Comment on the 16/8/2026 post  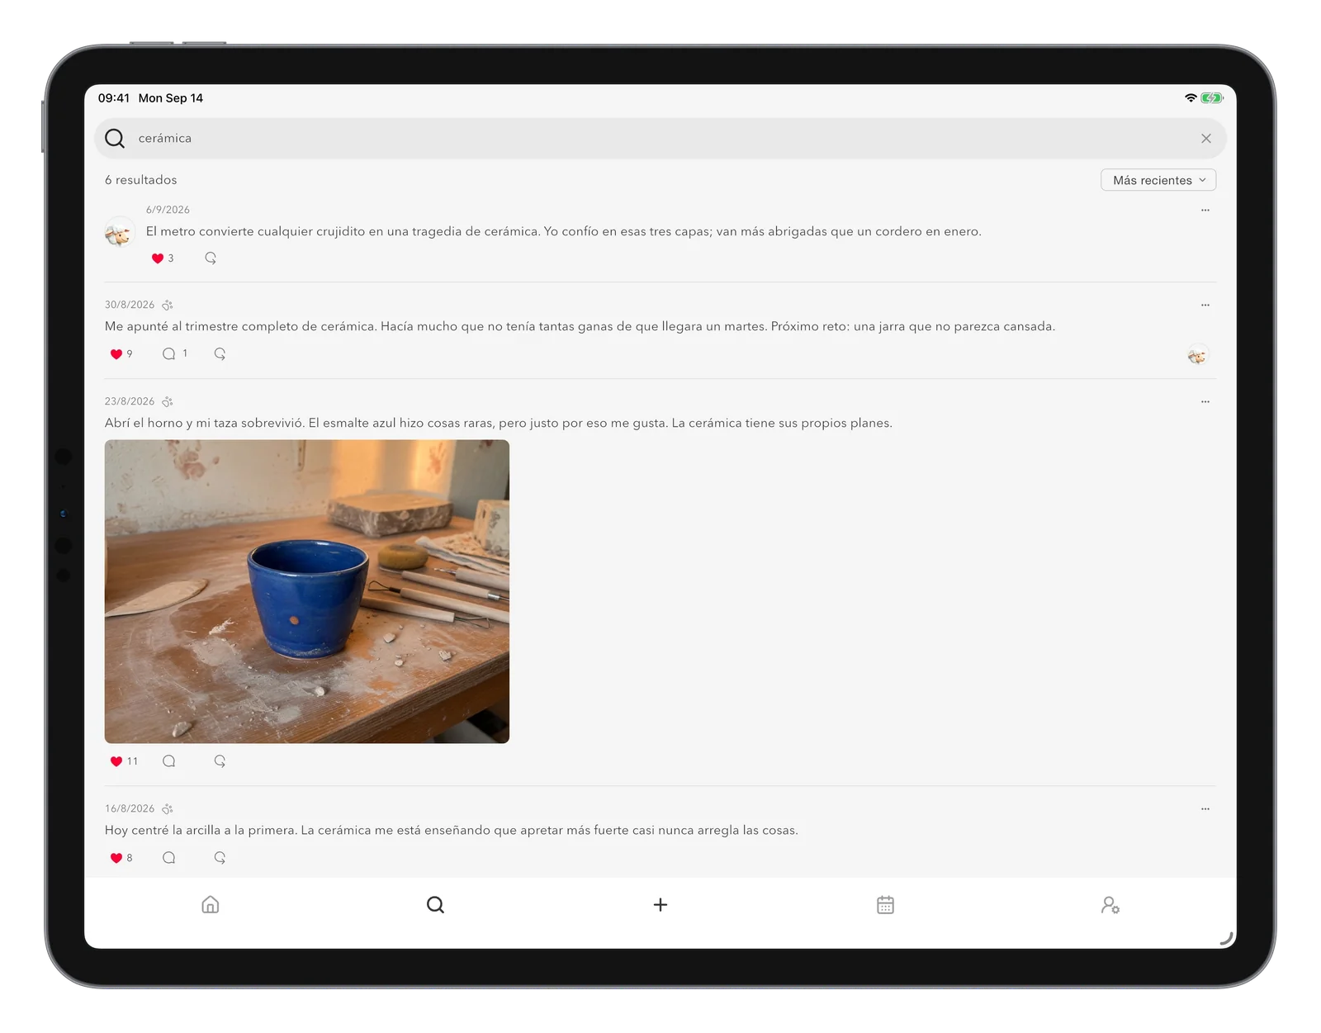[x=168, y=858]
